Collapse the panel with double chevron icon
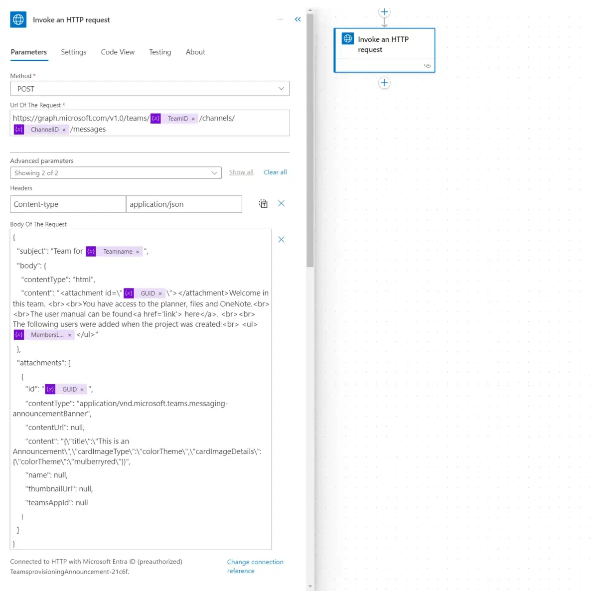The height and width of the screenshot is (591, 598). tap(298, 19)
